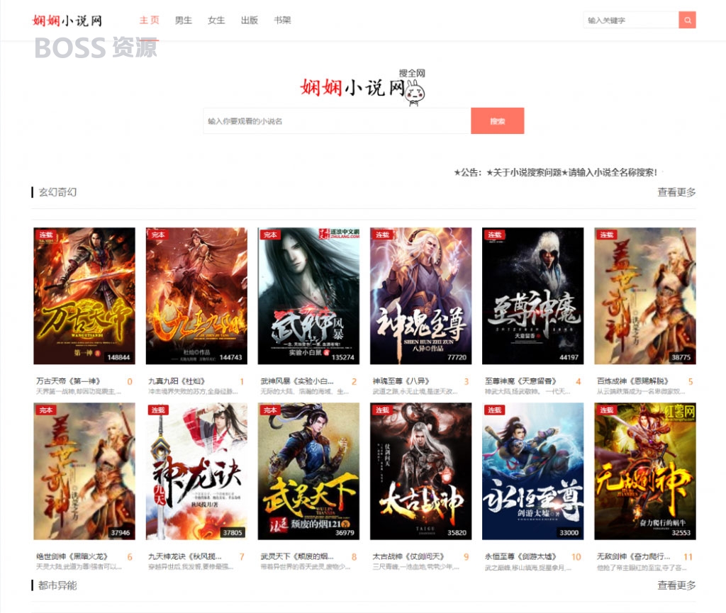
Task: Click the 连载 badge on 永恒至尊 cover
Action: pos(494,410)
